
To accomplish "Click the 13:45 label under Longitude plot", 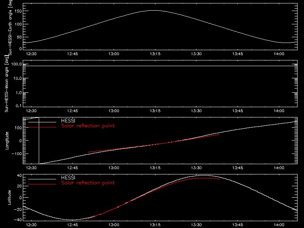I will pos(238,168).
